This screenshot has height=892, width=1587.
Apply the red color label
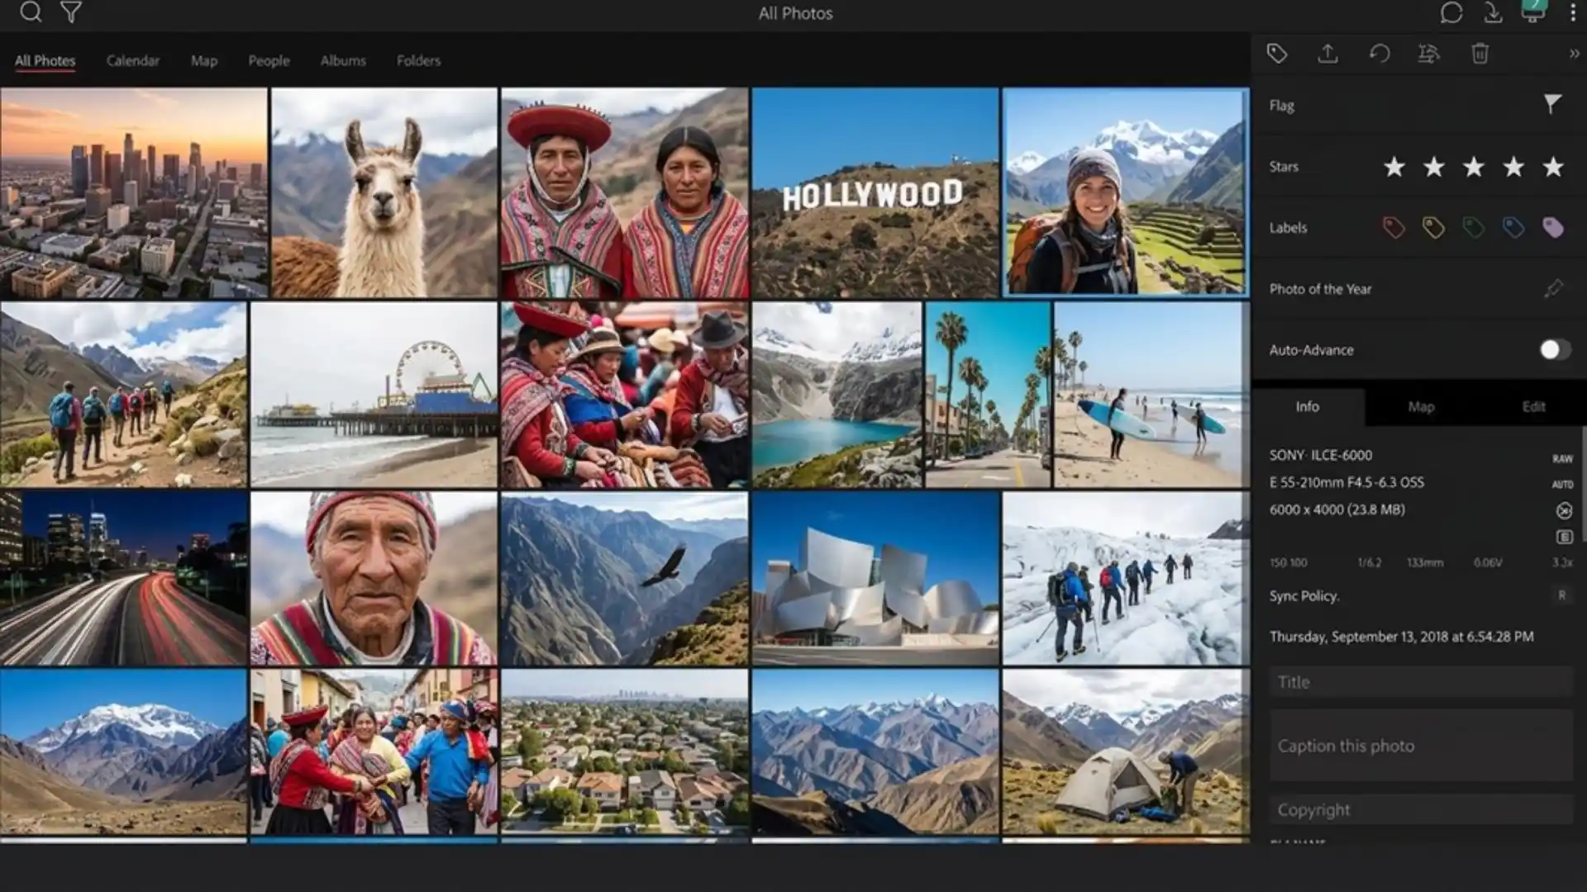(x=1394, y=227)
